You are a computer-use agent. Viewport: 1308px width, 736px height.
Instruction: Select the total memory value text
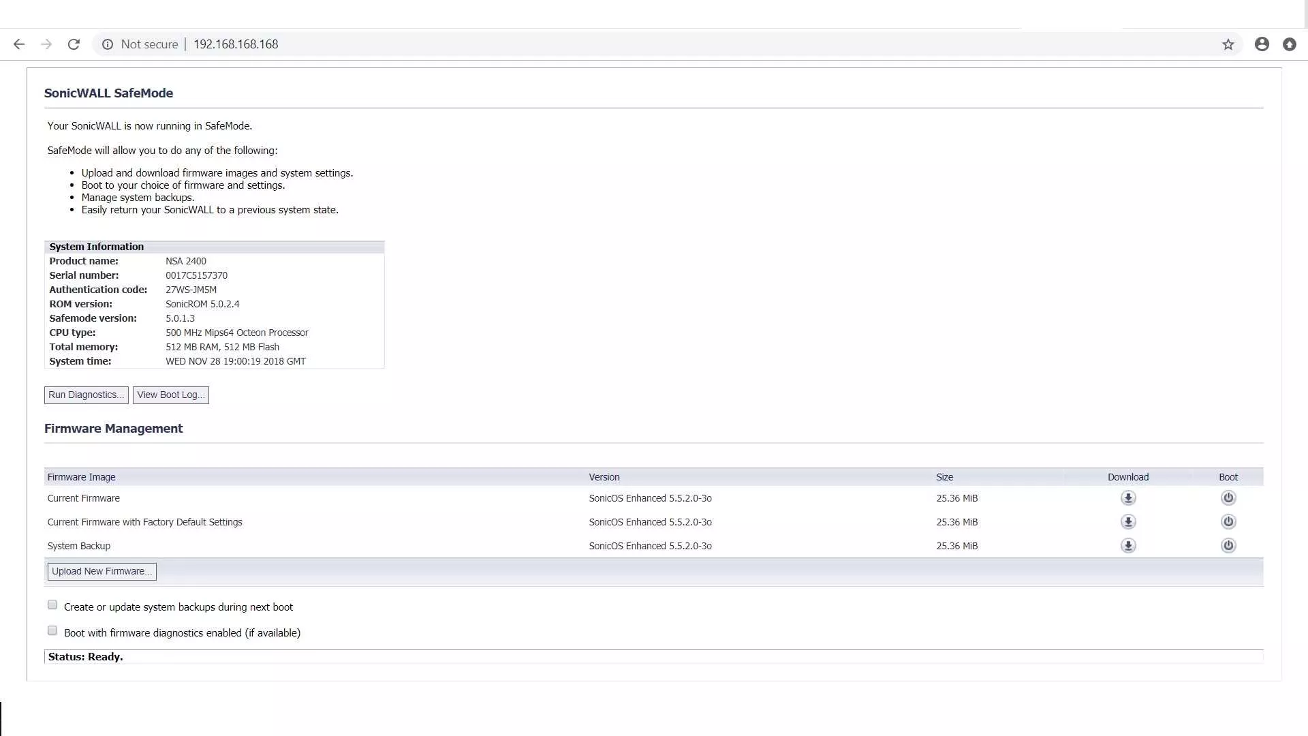tap(223, 347)
